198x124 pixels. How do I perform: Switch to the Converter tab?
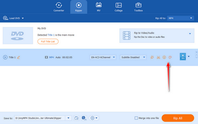point(59,7)
